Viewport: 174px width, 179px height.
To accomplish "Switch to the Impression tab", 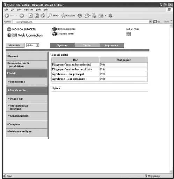I will pos(111,45).
